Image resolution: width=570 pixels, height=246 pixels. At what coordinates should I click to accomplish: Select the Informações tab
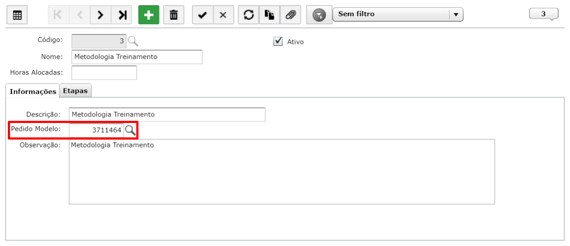(33, 91)
